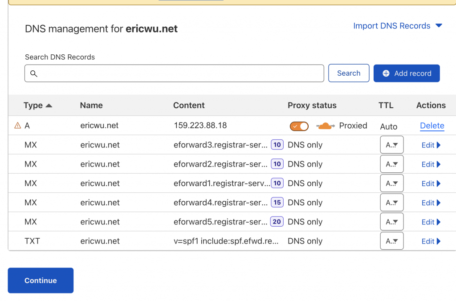The width and height of the screenshot is (456, 301).
Task: Focus the Search DNS Records input field
Action: tap(174, 73)
